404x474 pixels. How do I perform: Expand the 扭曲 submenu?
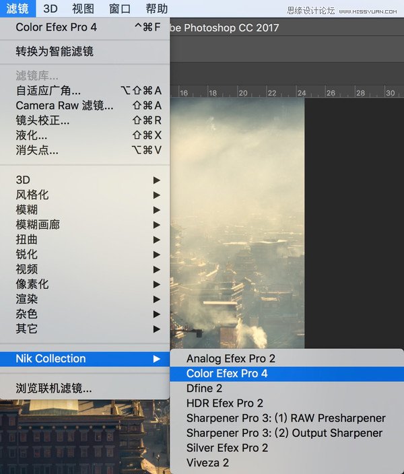point(85,240)
